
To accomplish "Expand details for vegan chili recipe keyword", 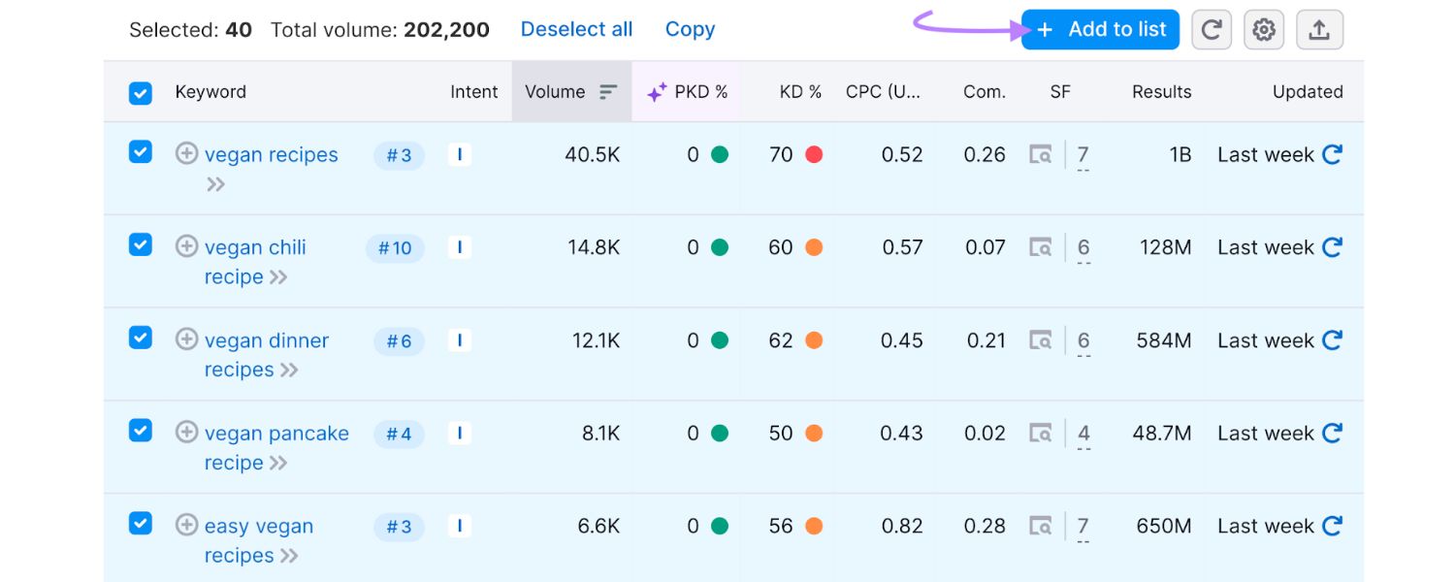I will [279, 277].
